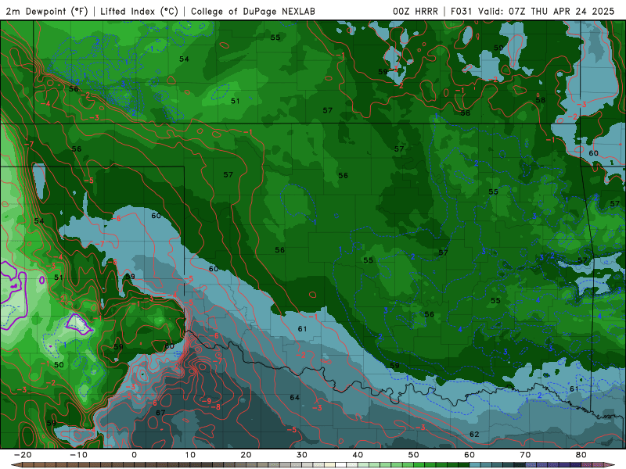Viewport: 626px width, 469px height.
Task: Click the -20 tick label on the color scale
Action: [x=23, y=455]
